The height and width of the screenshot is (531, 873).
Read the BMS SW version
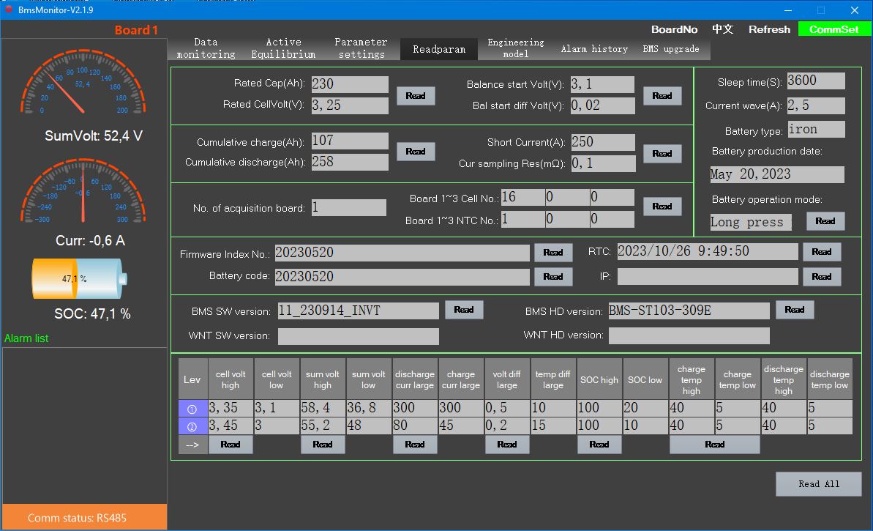pyautogui.click(x=464, y=310)
